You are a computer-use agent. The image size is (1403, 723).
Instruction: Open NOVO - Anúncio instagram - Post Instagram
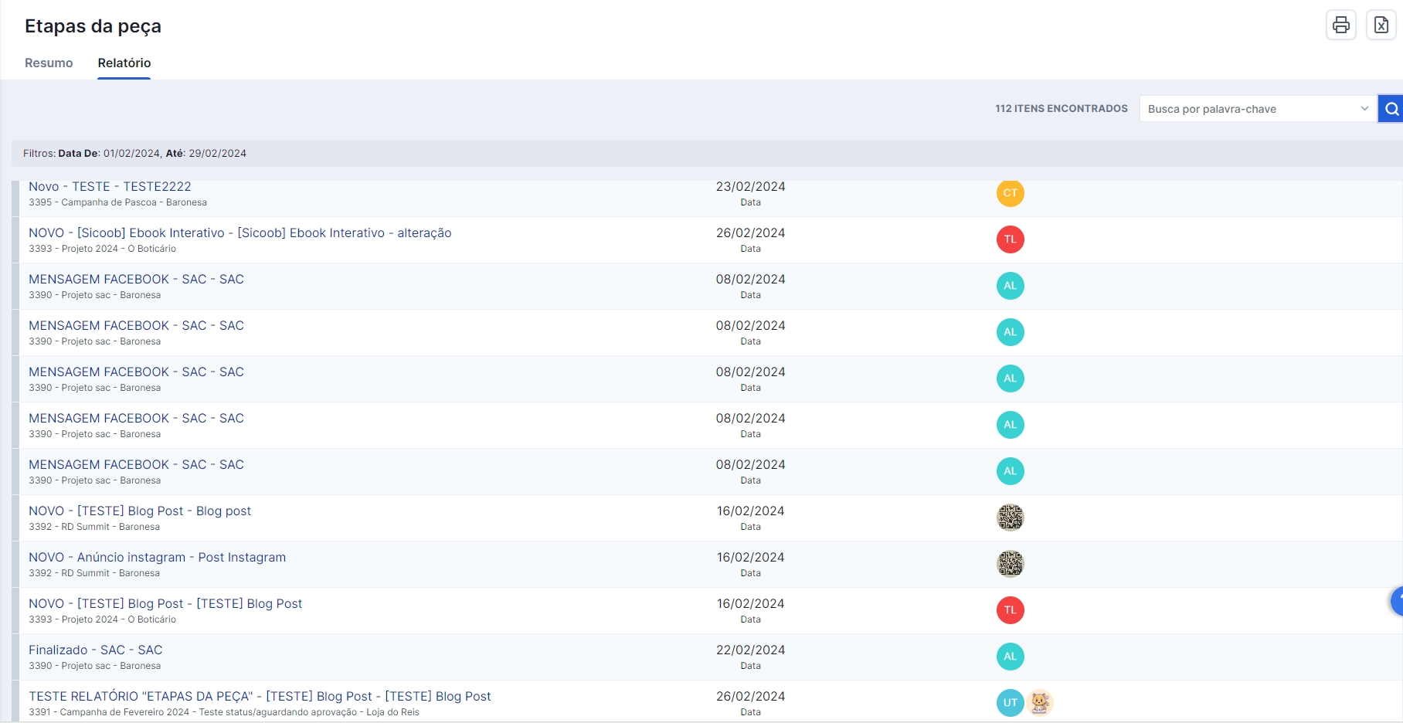tap(157, 558)
